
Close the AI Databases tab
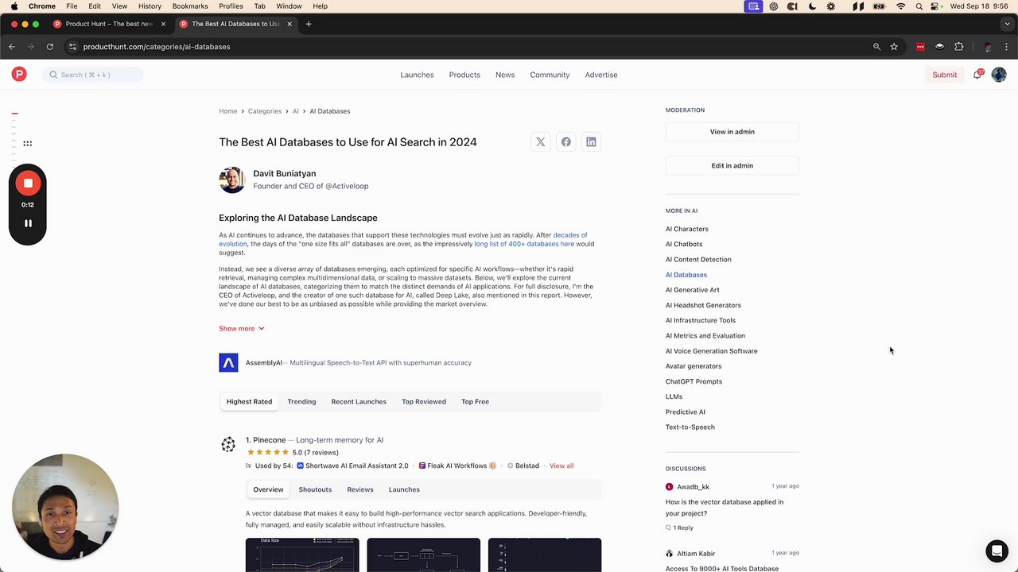(289, 24)
